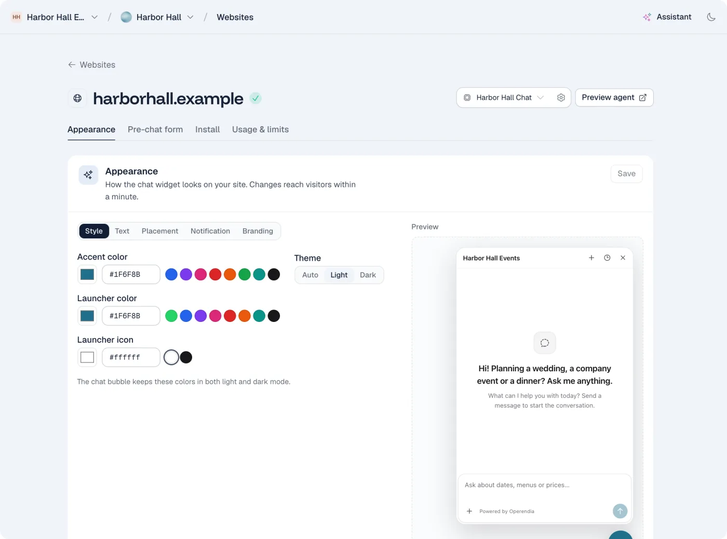Select the Text sub-tab
The image size is (727, 539).
[122, 231]
